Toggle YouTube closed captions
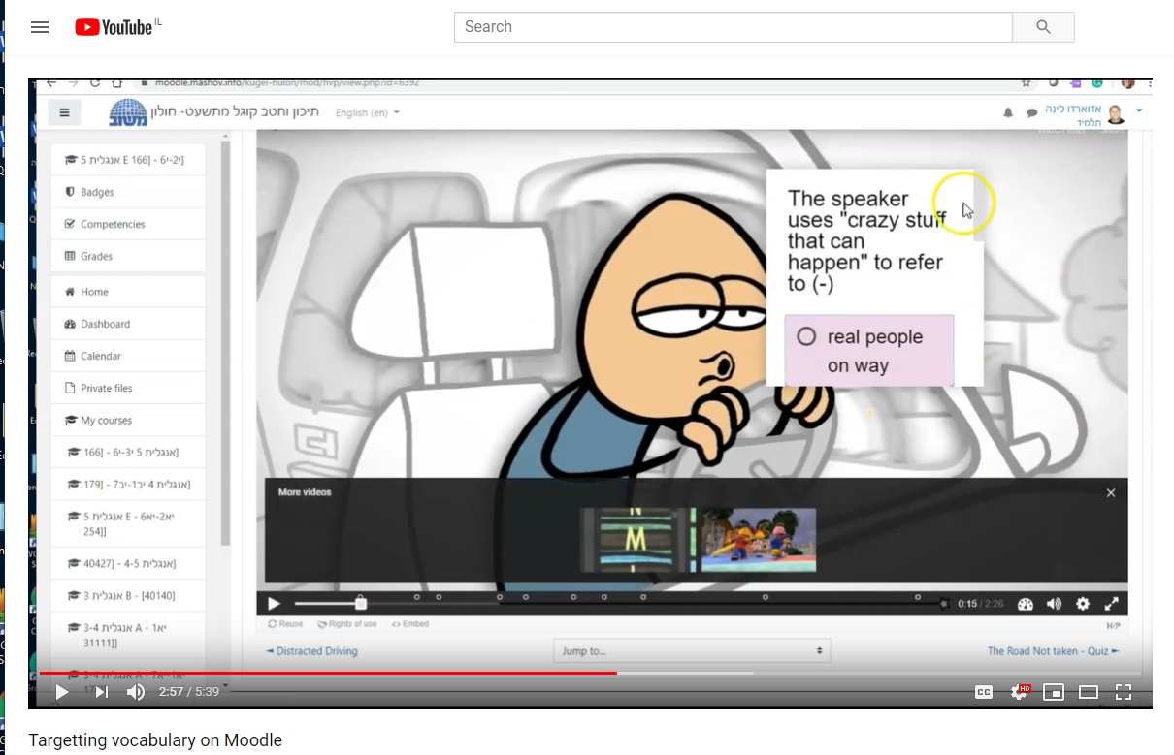 (x=984, y=692)
